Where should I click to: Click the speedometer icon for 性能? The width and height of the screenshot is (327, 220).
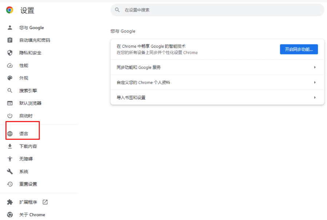click(x=10, y=66)
